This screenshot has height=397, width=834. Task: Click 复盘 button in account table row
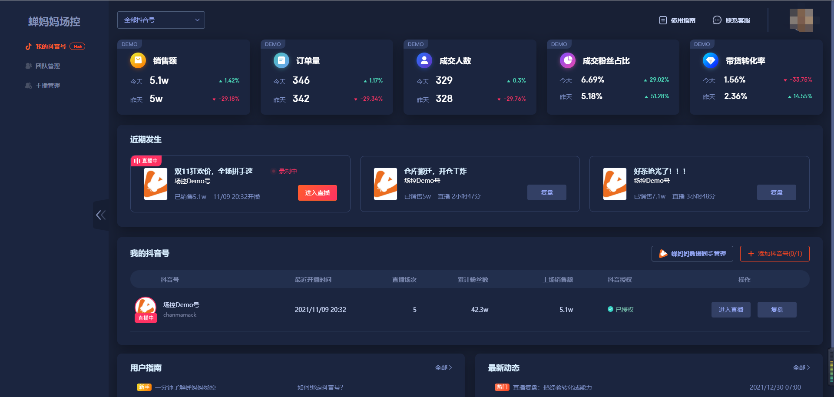pos(777,310)
